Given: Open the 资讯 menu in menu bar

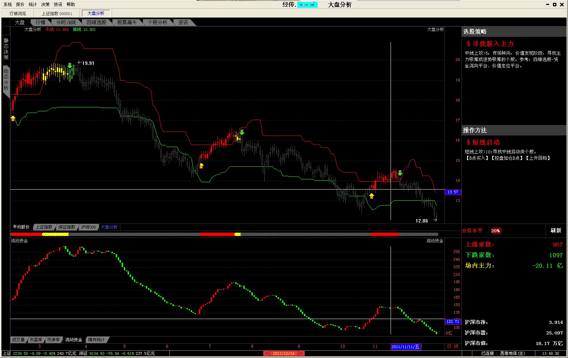Looking at the screenshot, I should 58,5.
